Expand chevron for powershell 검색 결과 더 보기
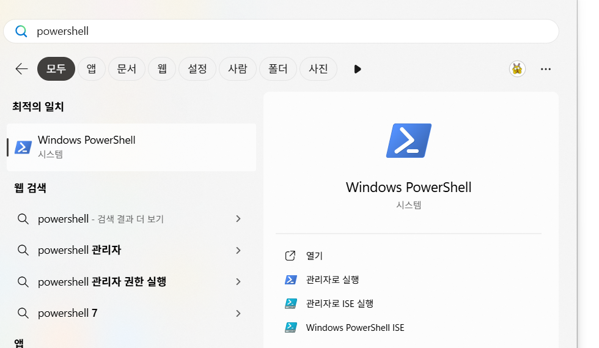Screen dimensions: 599x348 [238, 219]
